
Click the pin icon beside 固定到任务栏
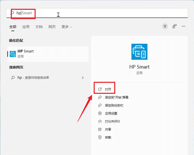[x=100, y=105]
